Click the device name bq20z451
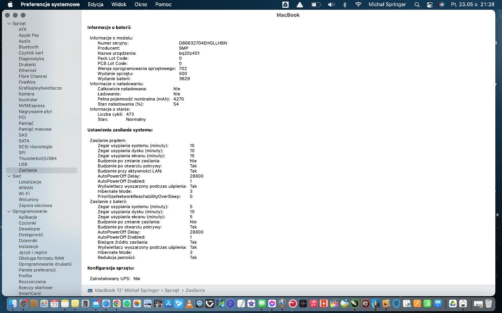502x313 pixels. pyautogui.click(x=189, y=53)
